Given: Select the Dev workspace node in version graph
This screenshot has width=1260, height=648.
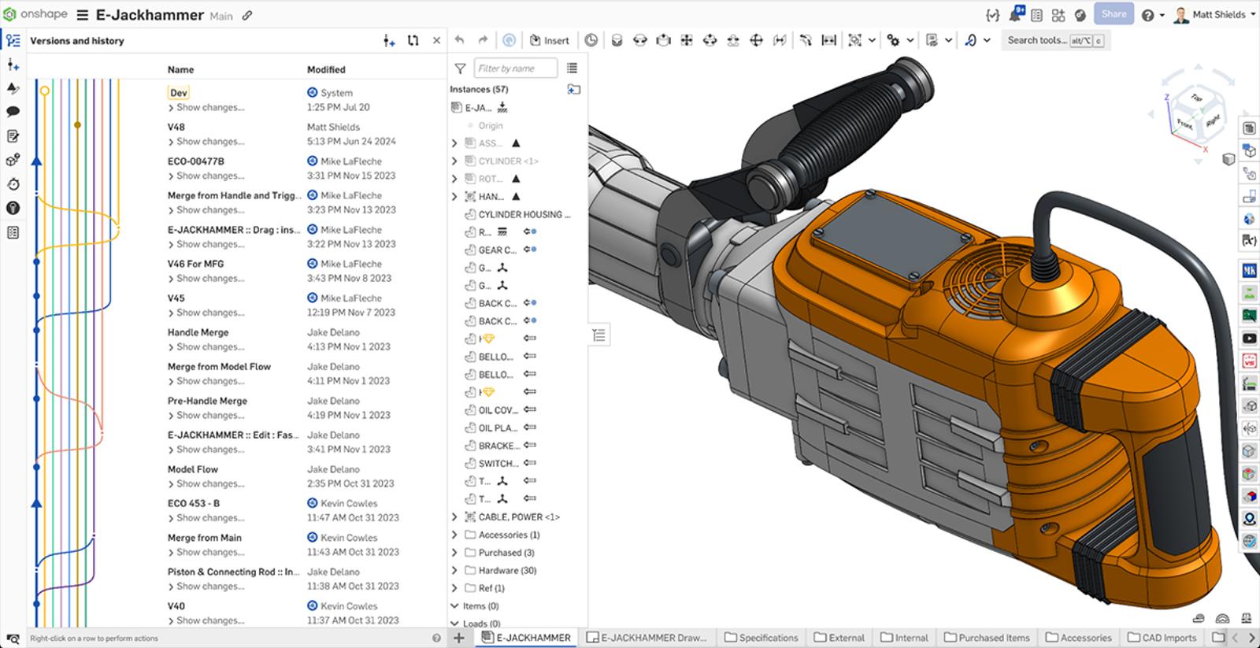Looking at the screenshot, I should click(45, 91).
